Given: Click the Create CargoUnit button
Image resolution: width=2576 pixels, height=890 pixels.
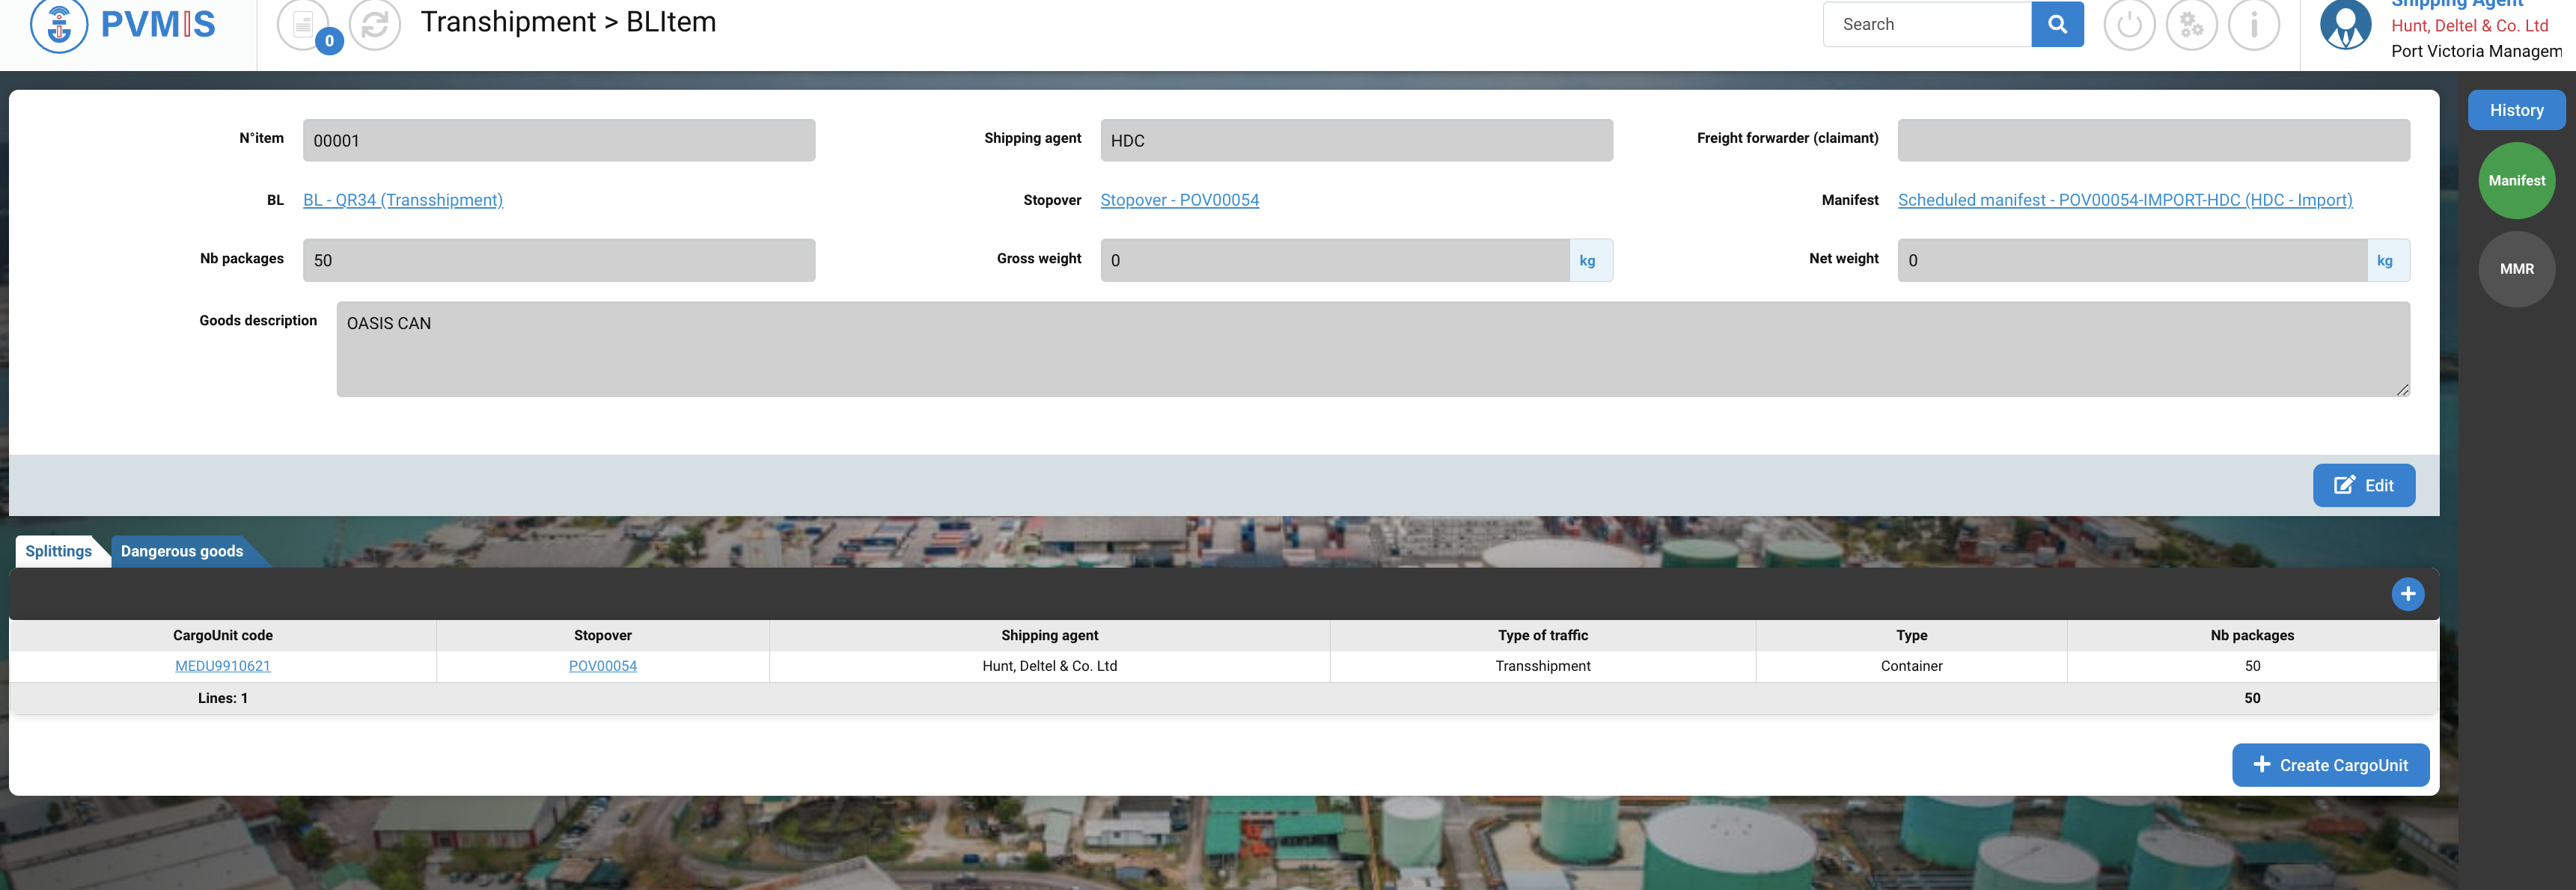Looking at the screenshot, I should 2330,765.
